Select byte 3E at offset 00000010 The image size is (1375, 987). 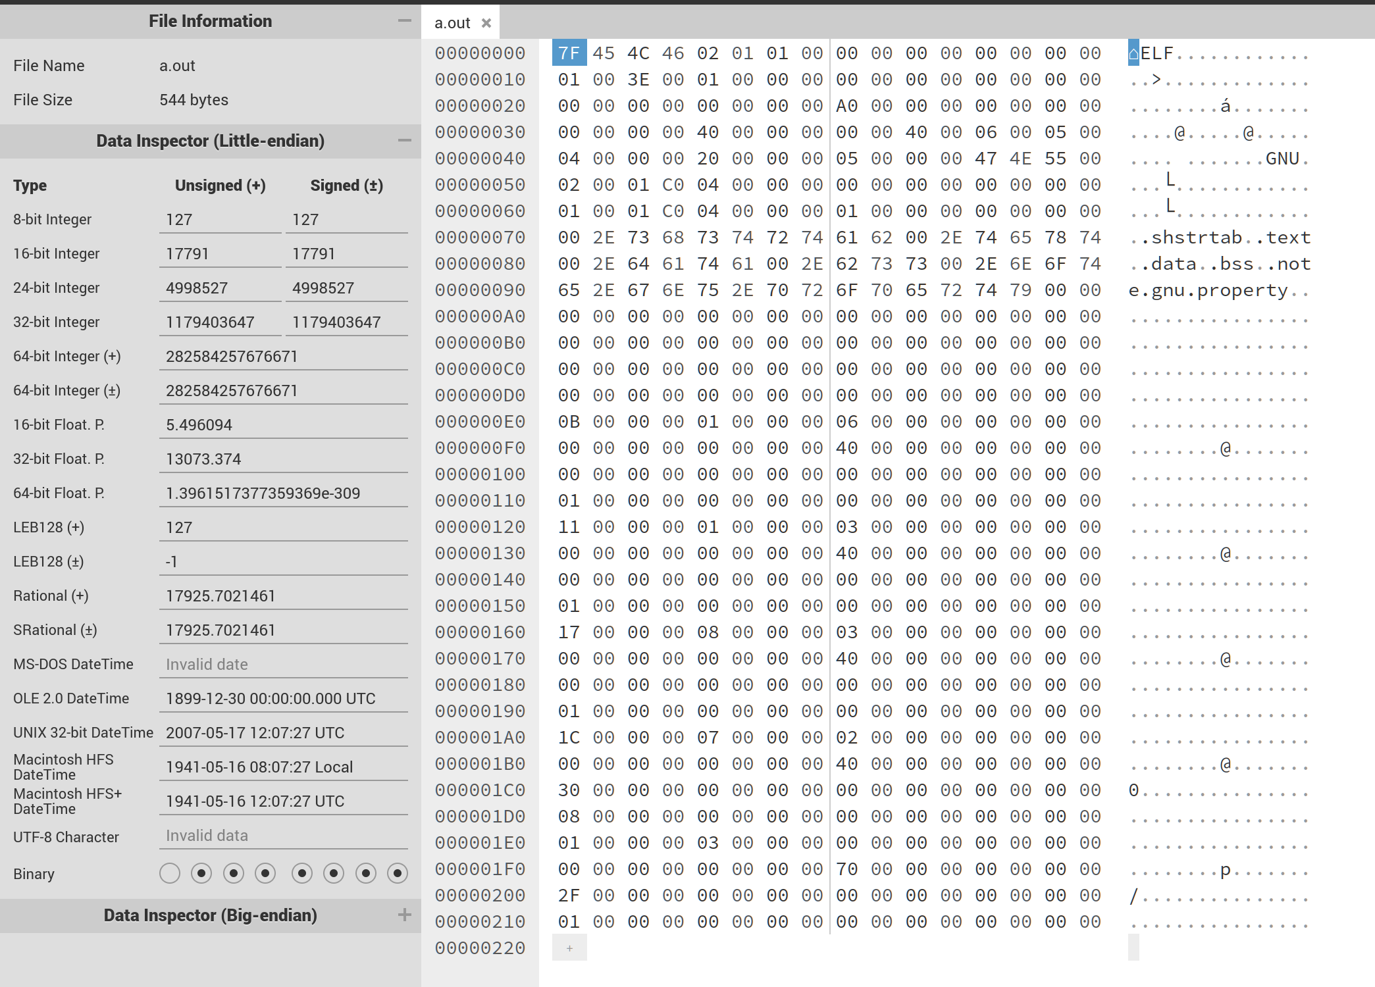pos(638,79)
